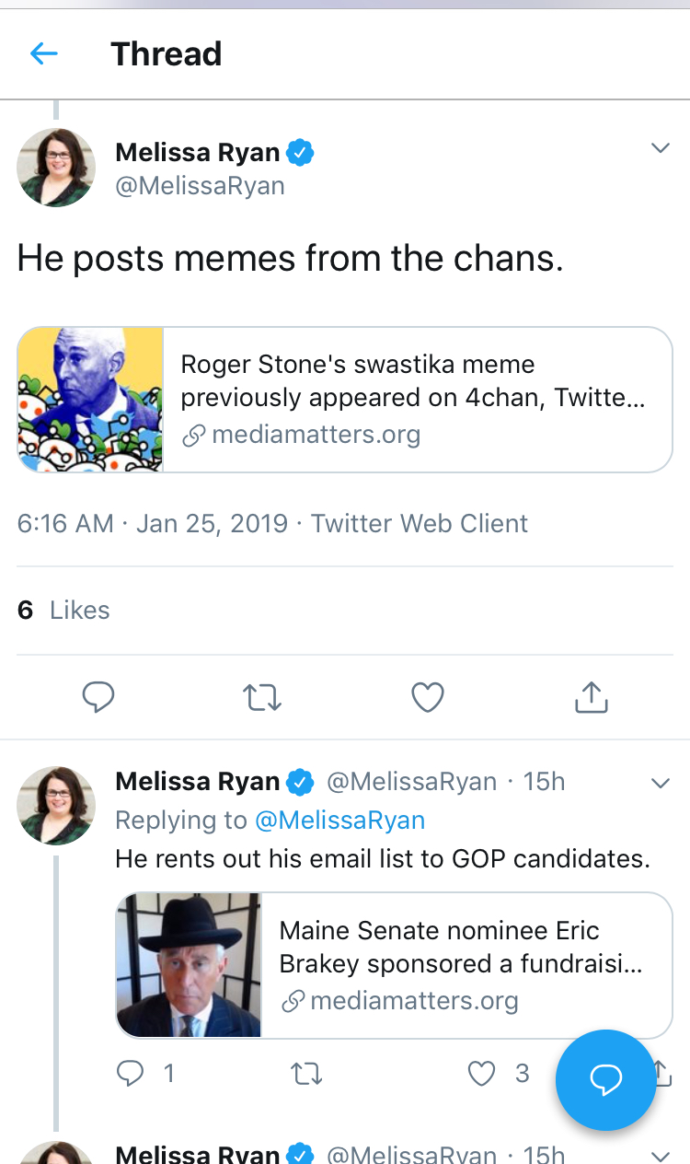Viewport: 690px width, 1164px height.
Task: Click the Twitter Web Client source label
Action: pos(419,523)
